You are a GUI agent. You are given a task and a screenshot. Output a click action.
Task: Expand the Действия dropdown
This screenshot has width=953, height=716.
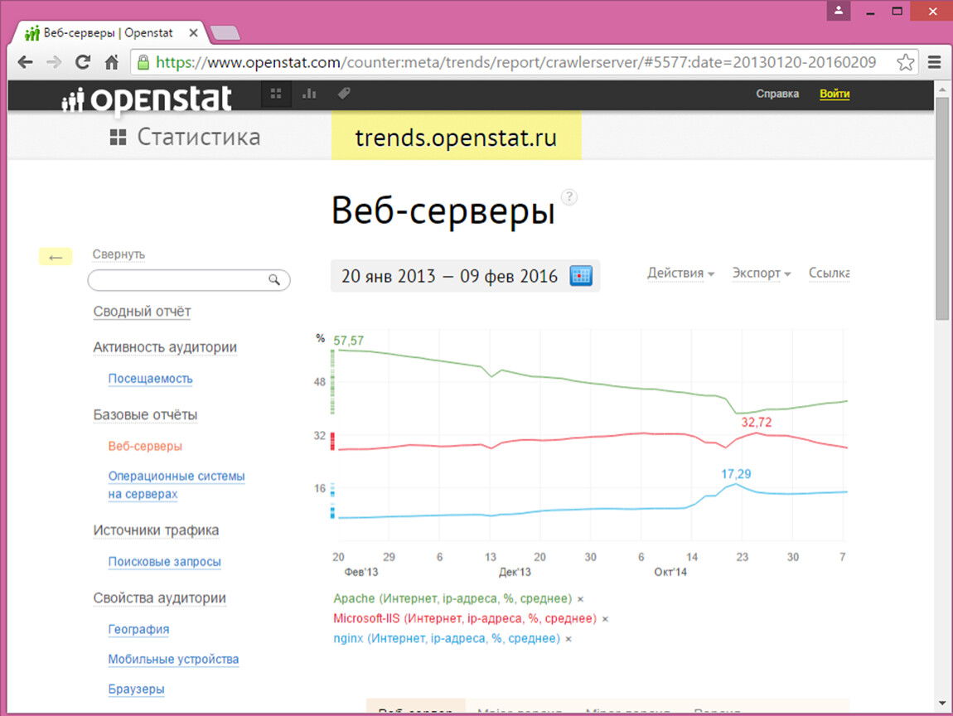[x=680, y=273]
